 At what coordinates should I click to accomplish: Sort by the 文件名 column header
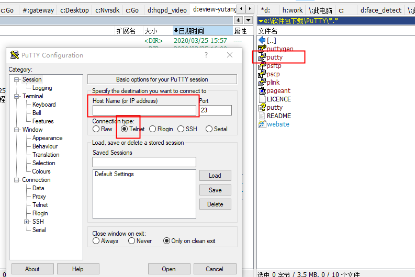coord(336,31)
